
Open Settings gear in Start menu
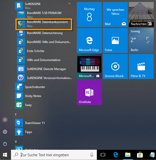pos(5,132)
